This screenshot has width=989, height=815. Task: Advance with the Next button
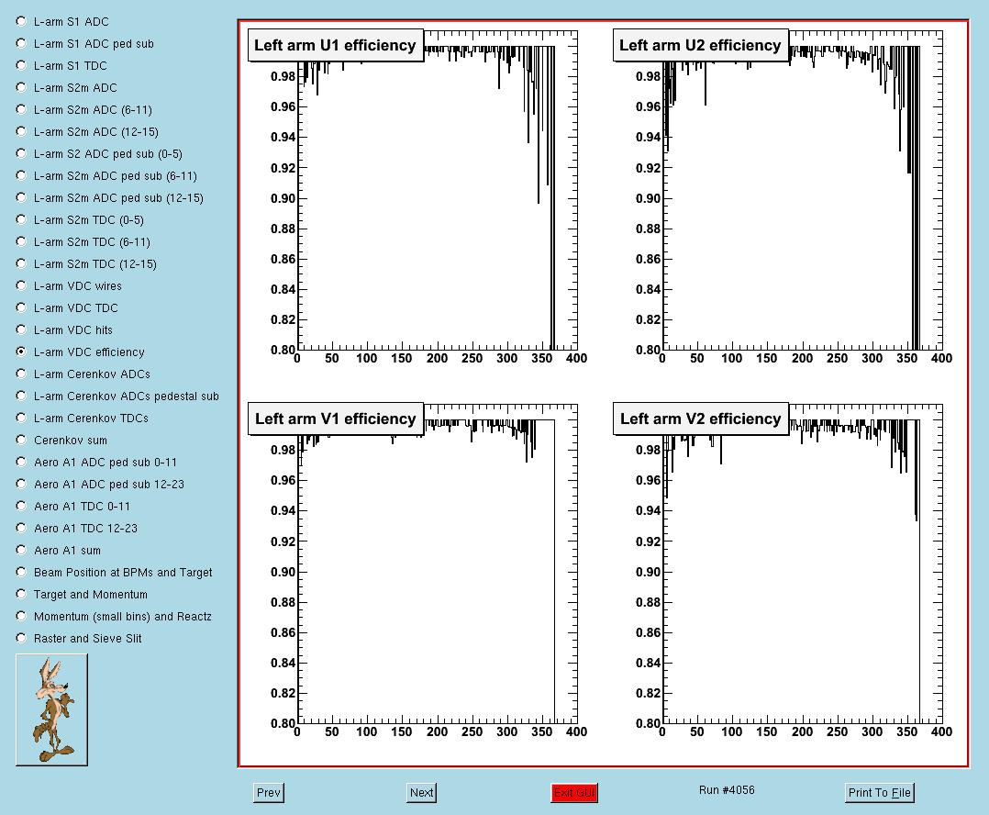click(x=421, y=793)
